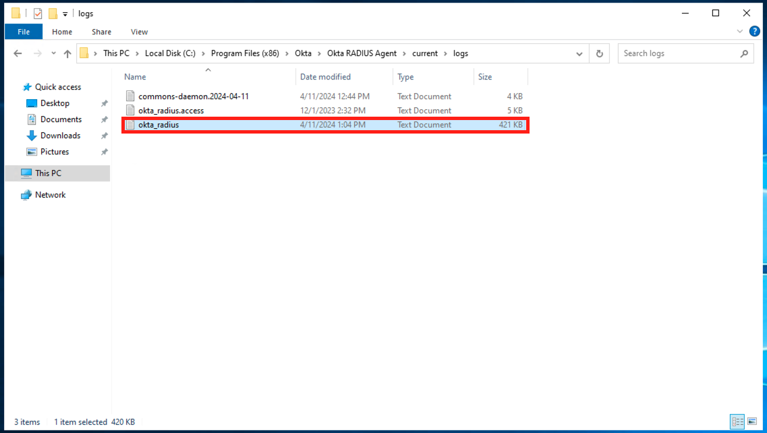767x433 pixels.
Task: Switch to details view in status bar
Action: click(737, 422)
